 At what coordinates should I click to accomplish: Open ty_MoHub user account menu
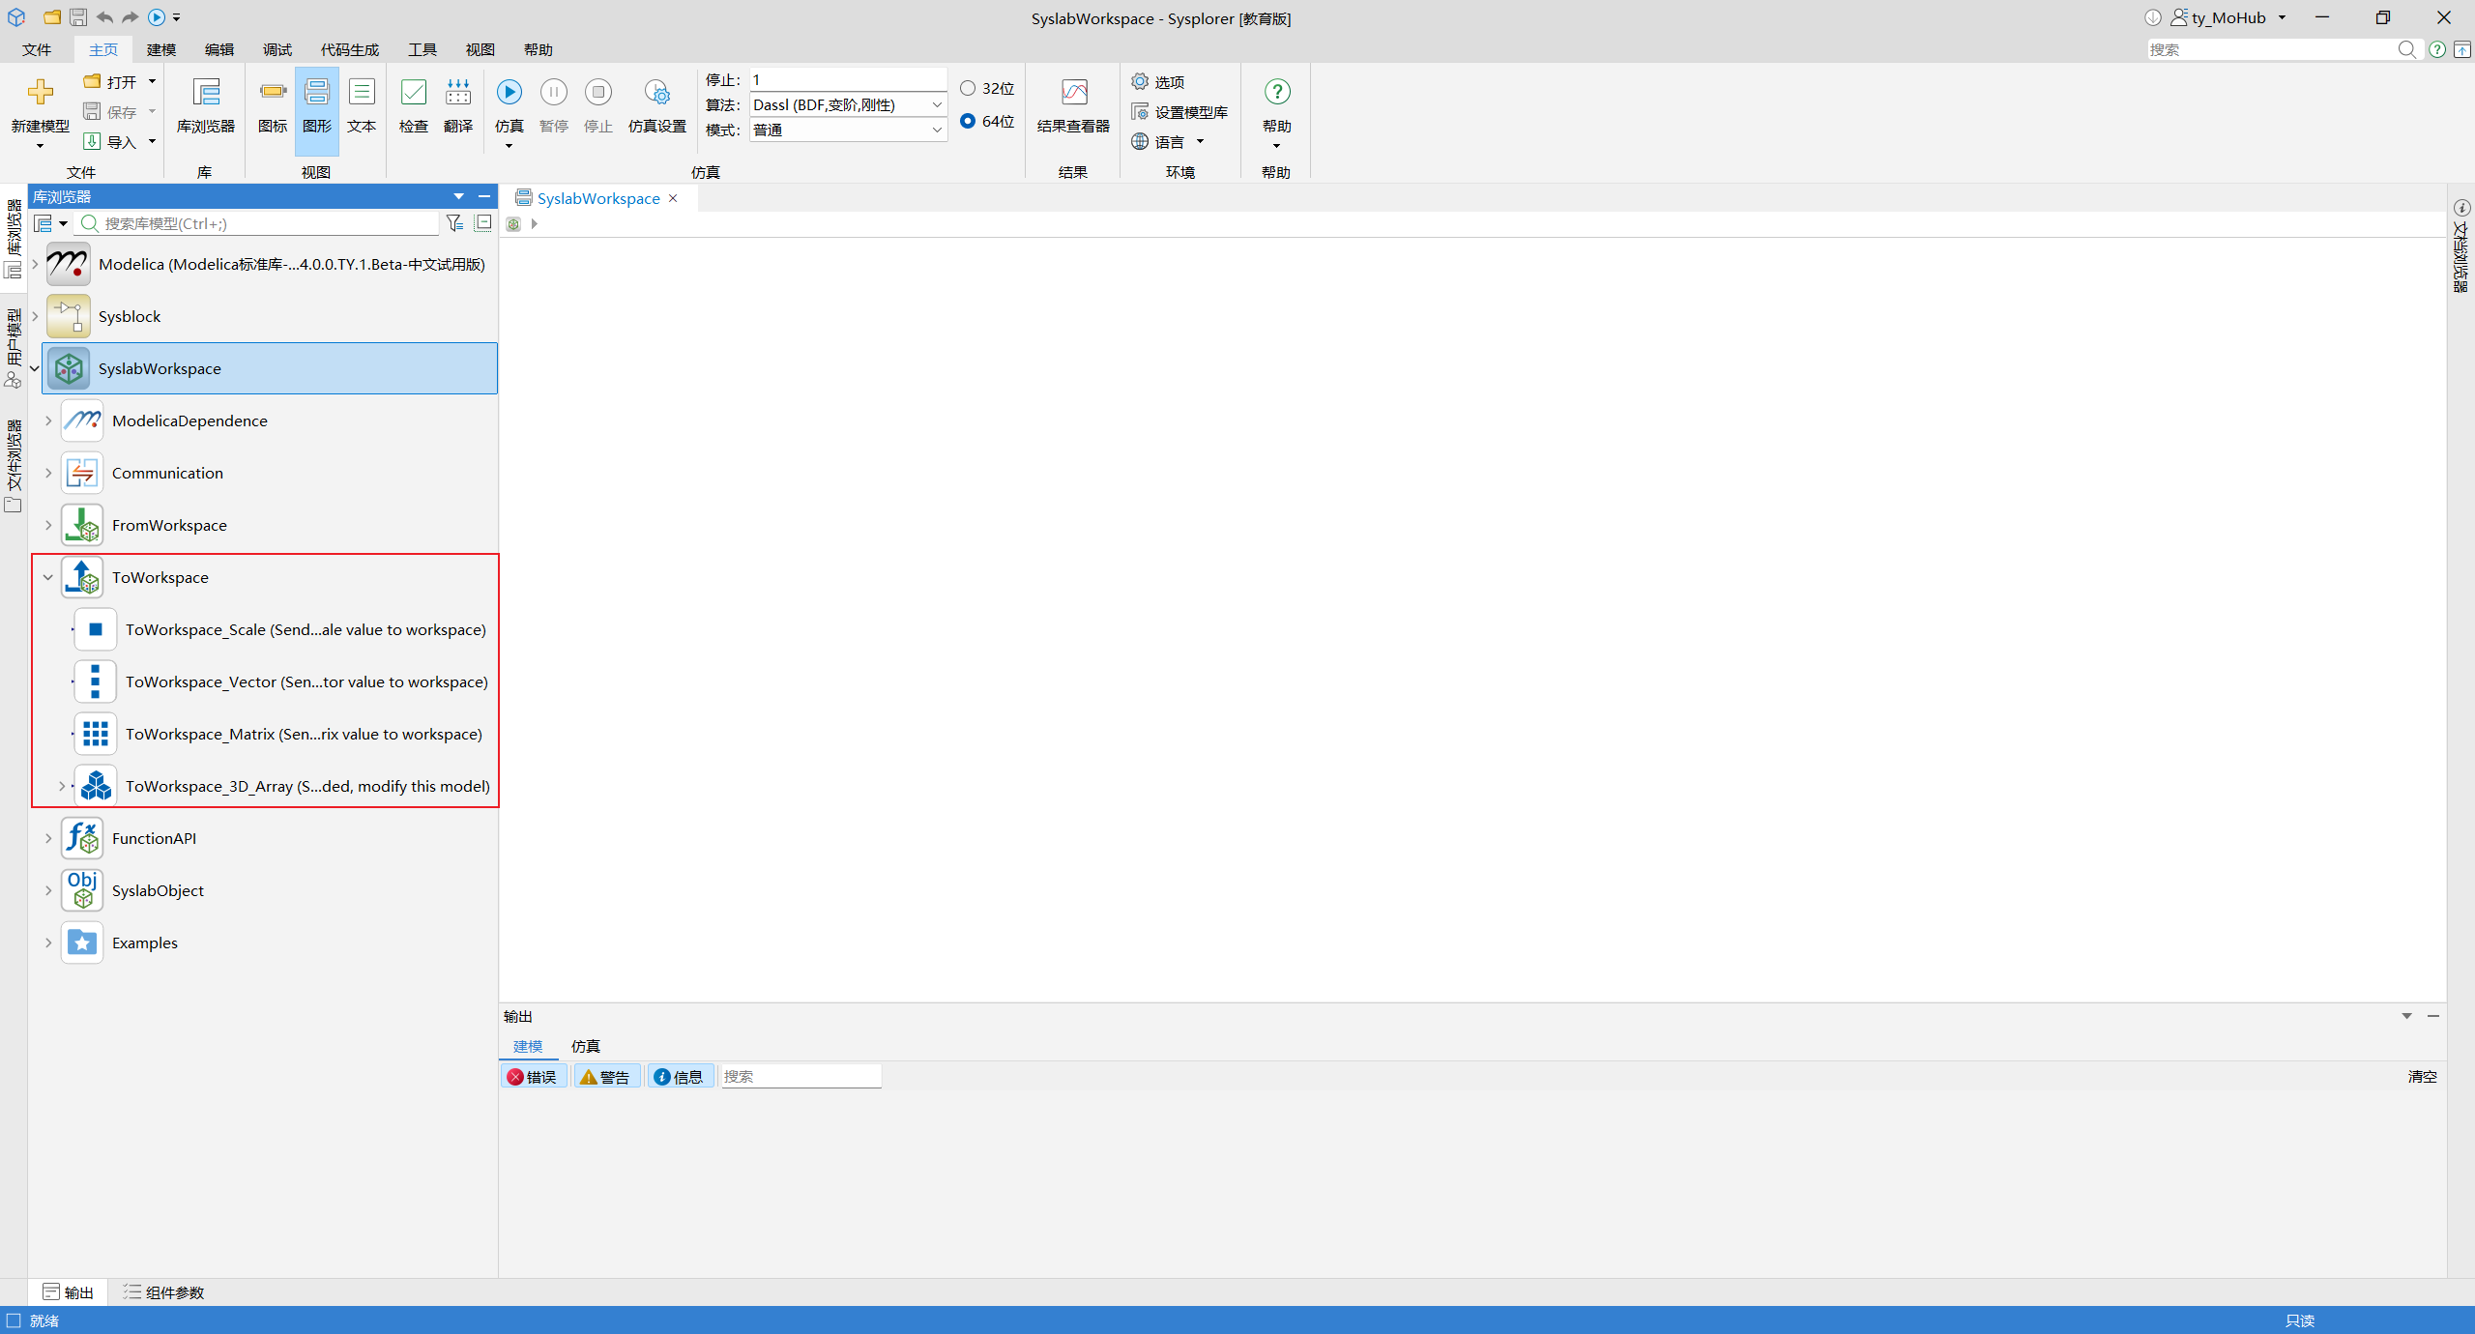[2229, 17]
